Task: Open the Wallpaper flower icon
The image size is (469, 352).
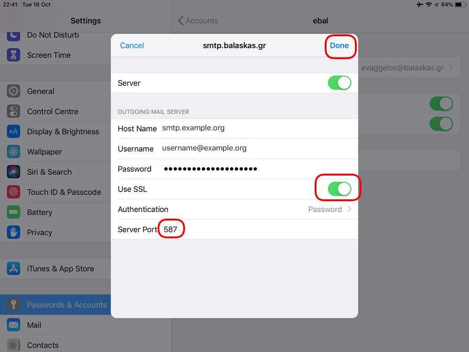Action: click(x=13, y=152)
